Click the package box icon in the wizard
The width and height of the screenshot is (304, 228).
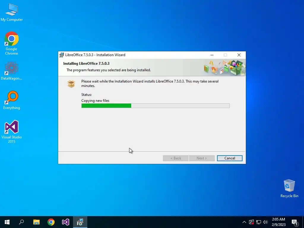pyautogui.click(x=71, y=84)
